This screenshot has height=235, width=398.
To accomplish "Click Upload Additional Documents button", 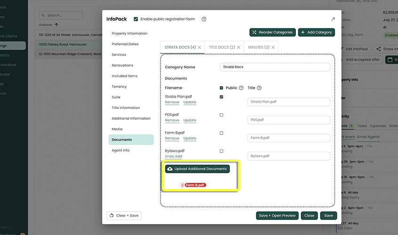I will pyautogui.click(x=197, y=169).
